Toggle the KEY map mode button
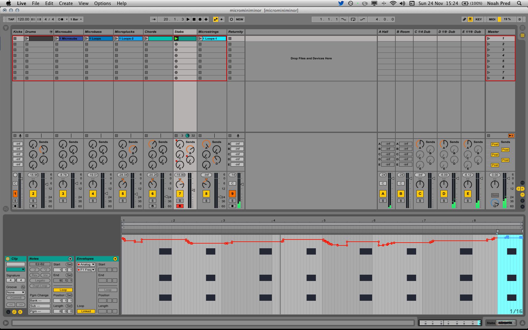 click(x=478, y=19)
